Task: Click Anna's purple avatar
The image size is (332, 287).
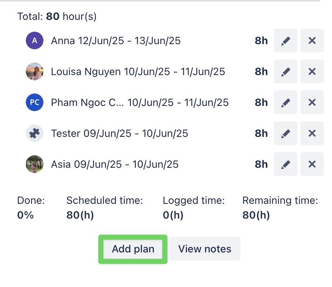Action: coord(35,40)
